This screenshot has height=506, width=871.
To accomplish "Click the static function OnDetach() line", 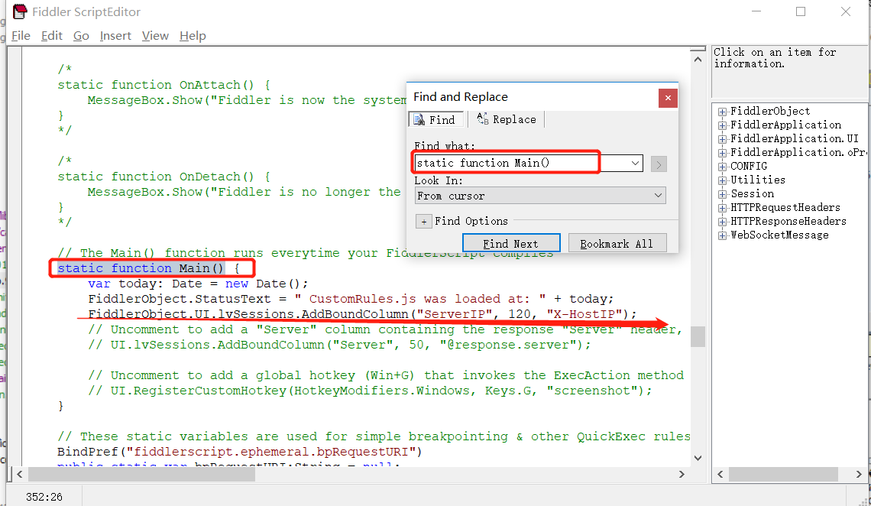I will click(x=164, y=177).
